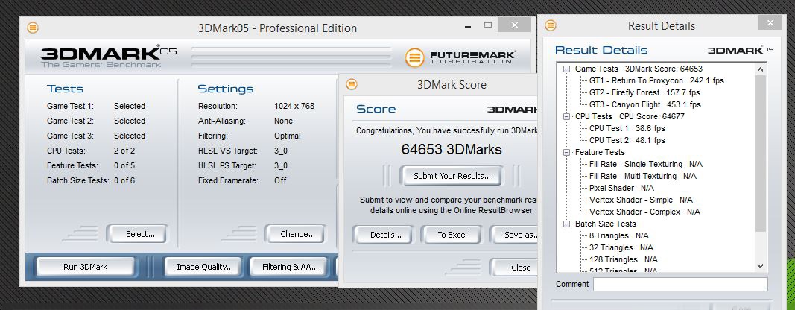The height and width of the screenshot is (310, 795).
Task: Click the Anti-Aliasing value None
Action: click(283, 121)
